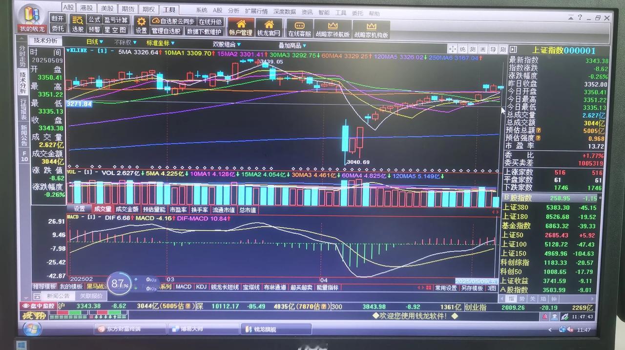
Task: Open the 系统 menu
Action: click(x=201, y=10)
